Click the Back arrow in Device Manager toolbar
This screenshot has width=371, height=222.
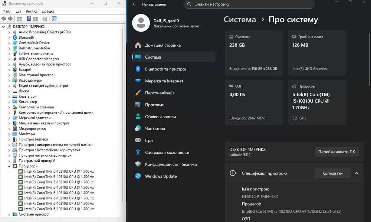[4, 19]
